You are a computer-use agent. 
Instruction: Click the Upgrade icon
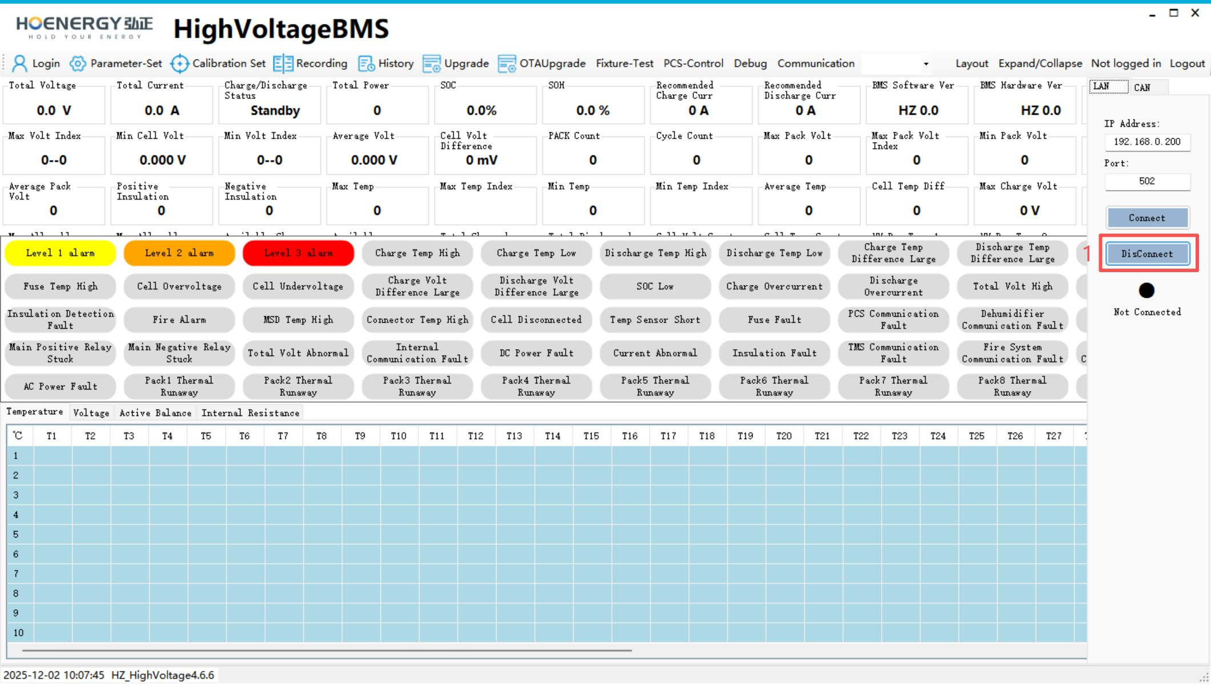tap(432, 64)
